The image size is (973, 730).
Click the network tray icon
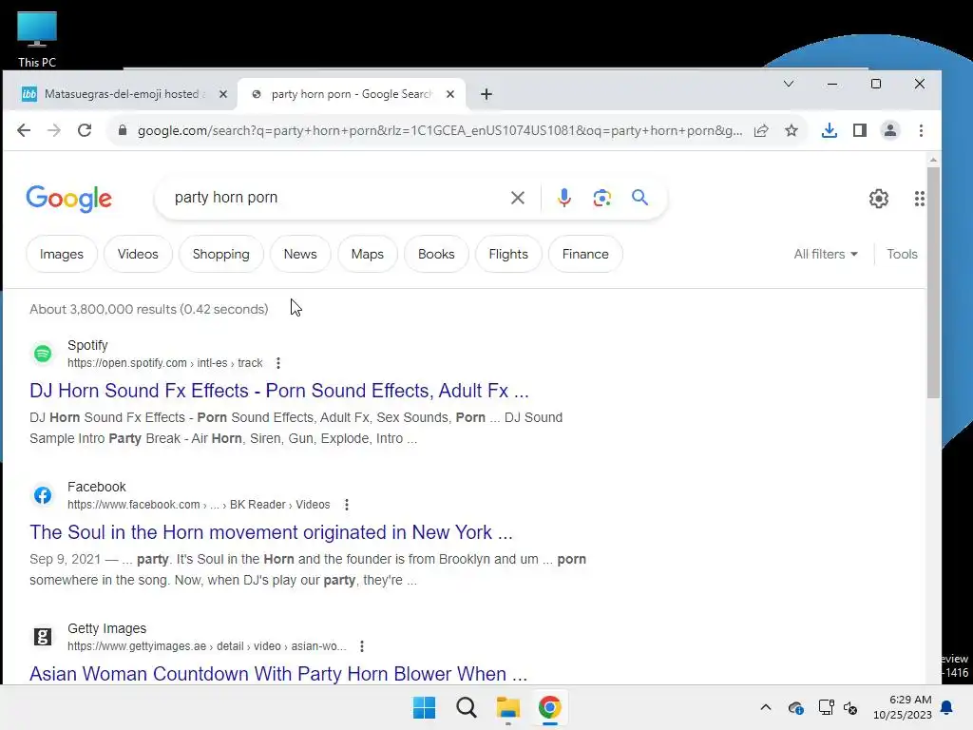826,707
